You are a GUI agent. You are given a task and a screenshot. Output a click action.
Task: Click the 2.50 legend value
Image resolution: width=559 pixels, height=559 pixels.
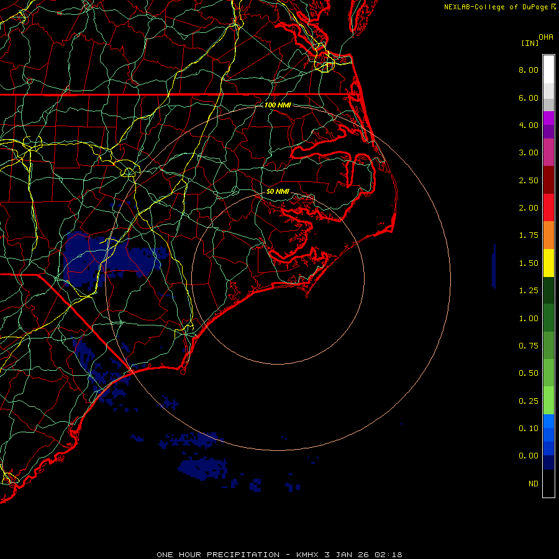click(529, 180)
